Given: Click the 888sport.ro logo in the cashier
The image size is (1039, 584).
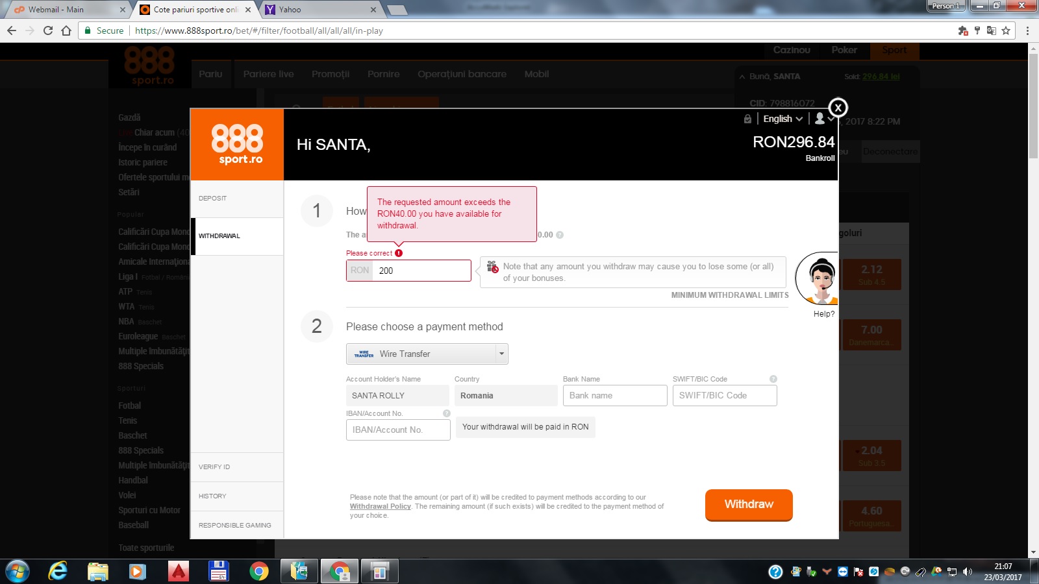Looking at the screenshot, I should pos(237,144).
